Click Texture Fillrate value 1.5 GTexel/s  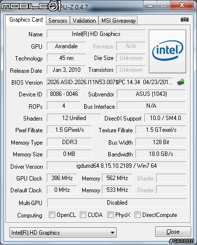161,130
